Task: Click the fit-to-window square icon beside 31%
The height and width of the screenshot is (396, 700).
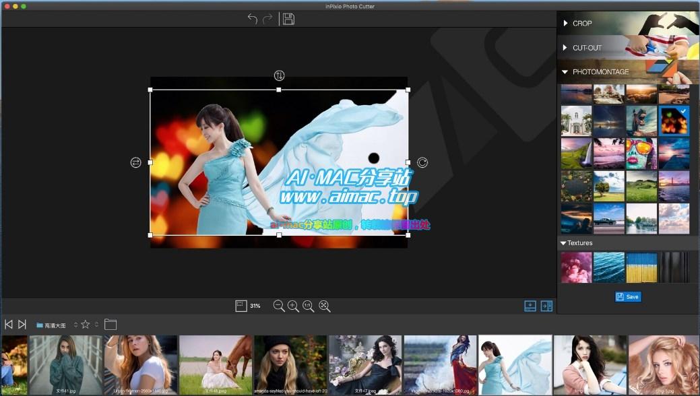Action: 241,306
